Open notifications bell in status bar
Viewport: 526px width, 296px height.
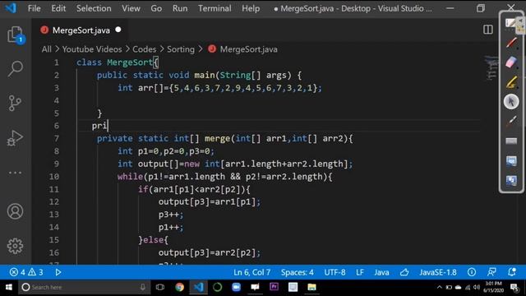tap(512, 272)
